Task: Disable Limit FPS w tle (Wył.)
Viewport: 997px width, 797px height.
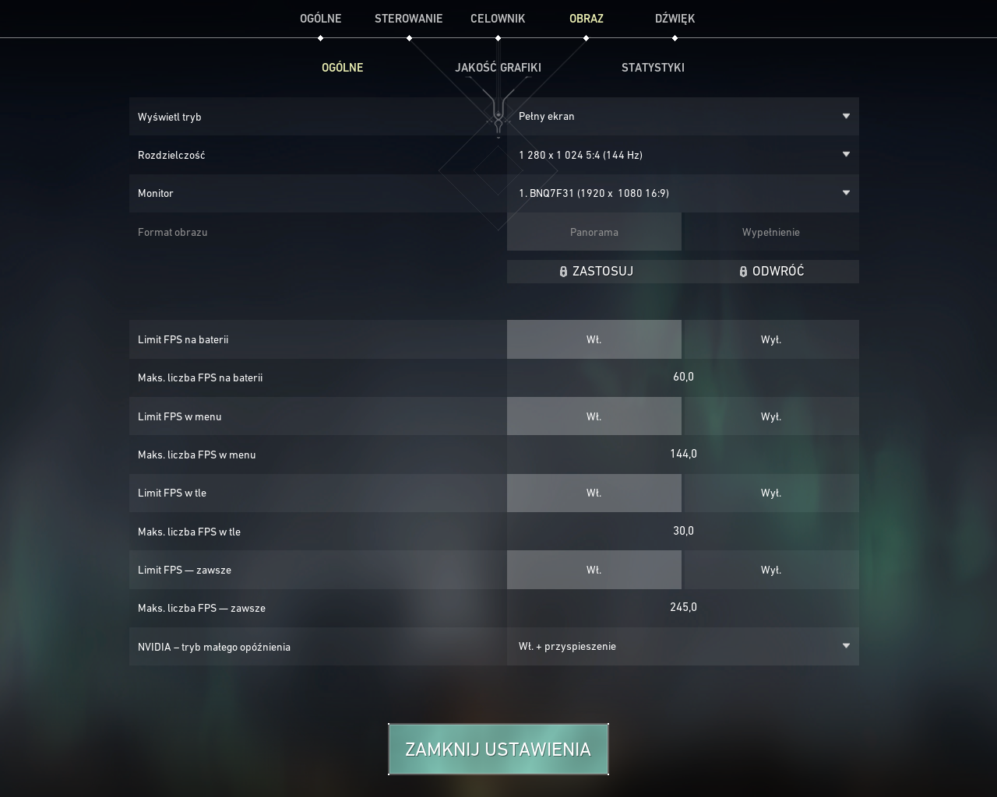Action: click(770, 493)
